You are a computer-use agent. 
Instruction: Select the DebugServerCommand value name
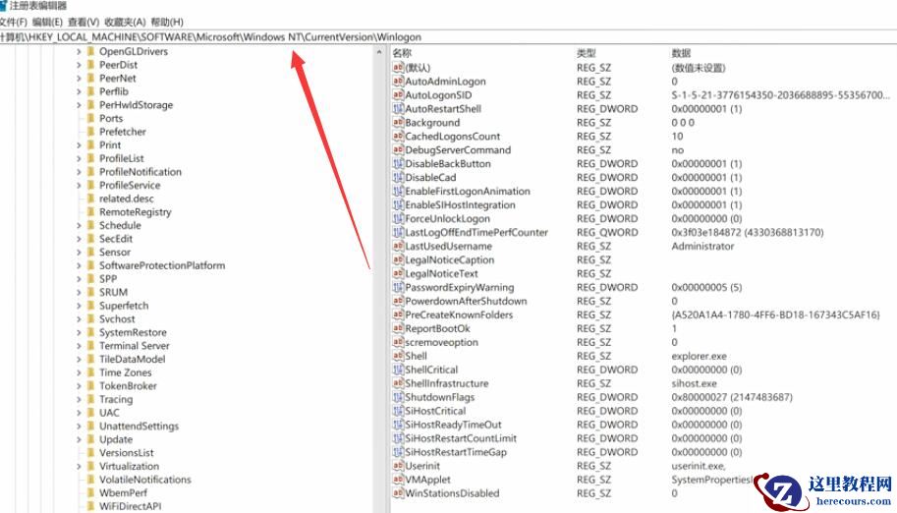click(458, 150)
